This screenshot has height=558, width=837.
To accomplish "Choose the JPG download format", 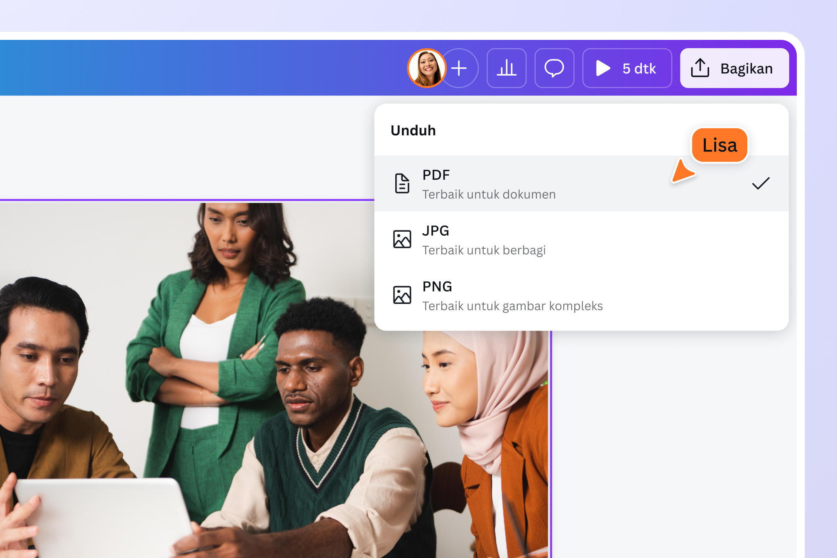I will [581, 240].
